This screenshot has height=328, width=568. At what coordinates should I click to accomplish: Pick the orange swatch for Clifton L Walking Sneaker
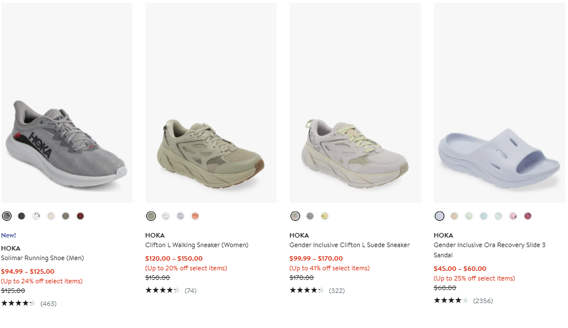[x=195, y=216]
